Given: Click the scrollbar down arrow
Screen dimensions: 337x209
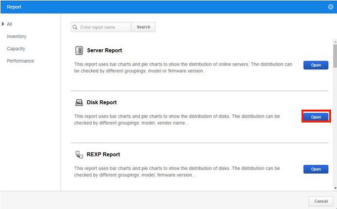Looking at the screenshot, I should point(335,188).
